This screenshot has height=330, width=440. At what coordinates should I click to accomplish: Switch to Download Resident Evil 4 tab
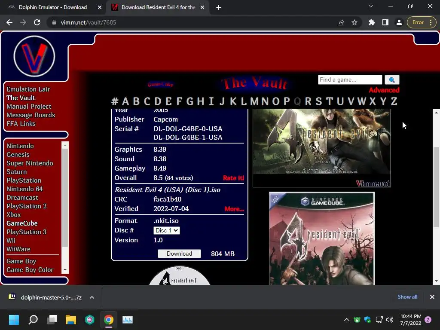point(158,7)
